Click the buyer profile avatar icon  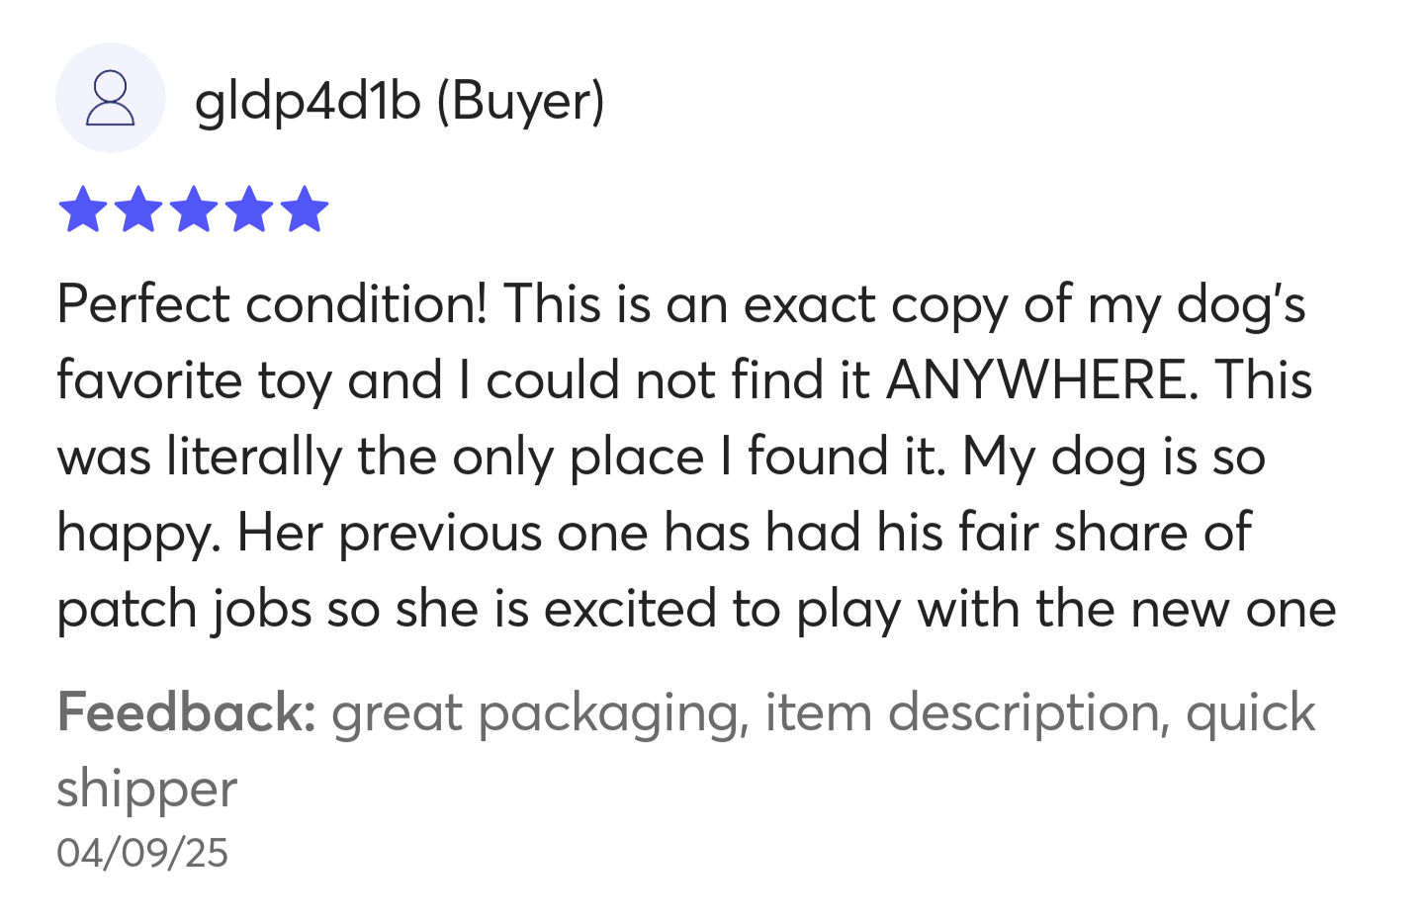[x=110, y=98]
